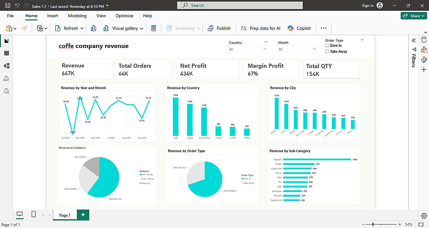
Task: Collapse the Order Type slicer chevron
Action: coord(362,39)
